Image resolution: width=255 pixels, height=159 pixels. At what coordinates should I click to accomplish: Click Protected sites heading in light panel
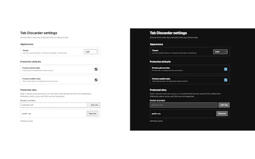28,90
